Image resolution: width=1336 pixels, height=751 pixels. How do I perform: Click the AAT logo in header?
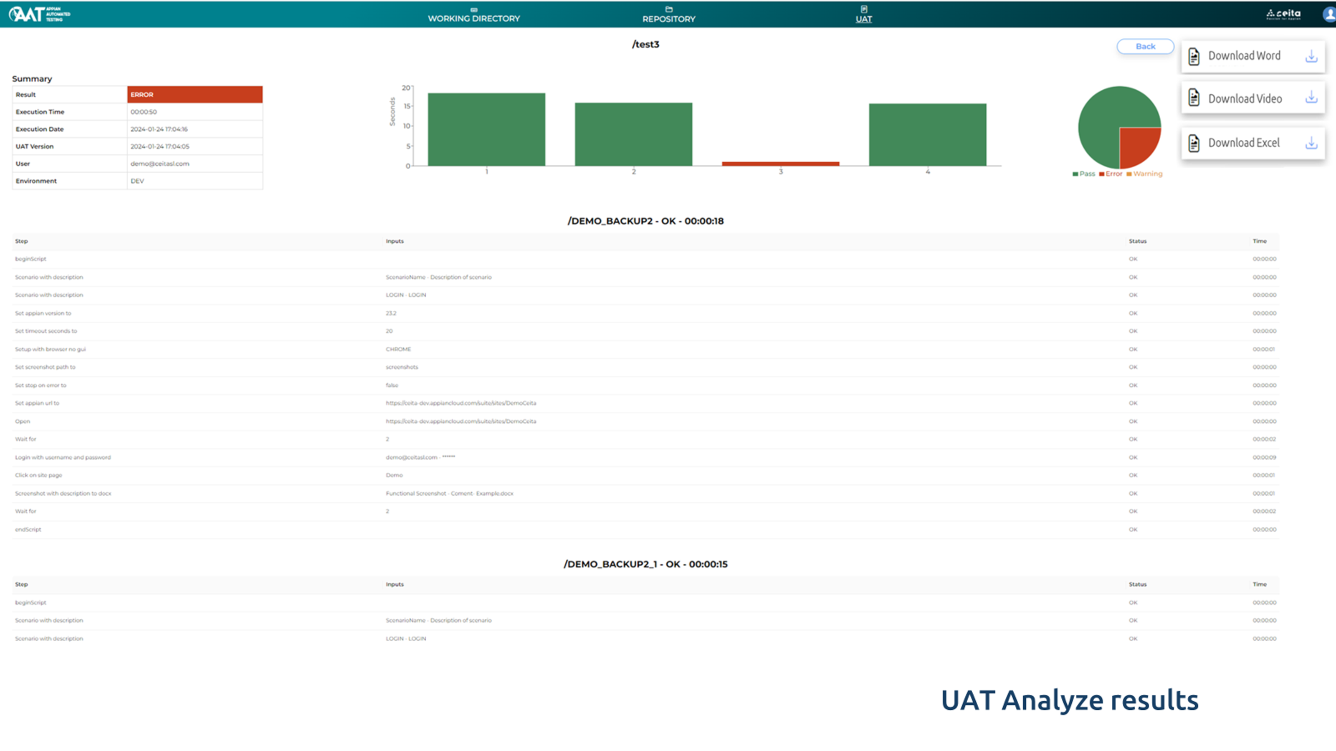coord(39,14)
